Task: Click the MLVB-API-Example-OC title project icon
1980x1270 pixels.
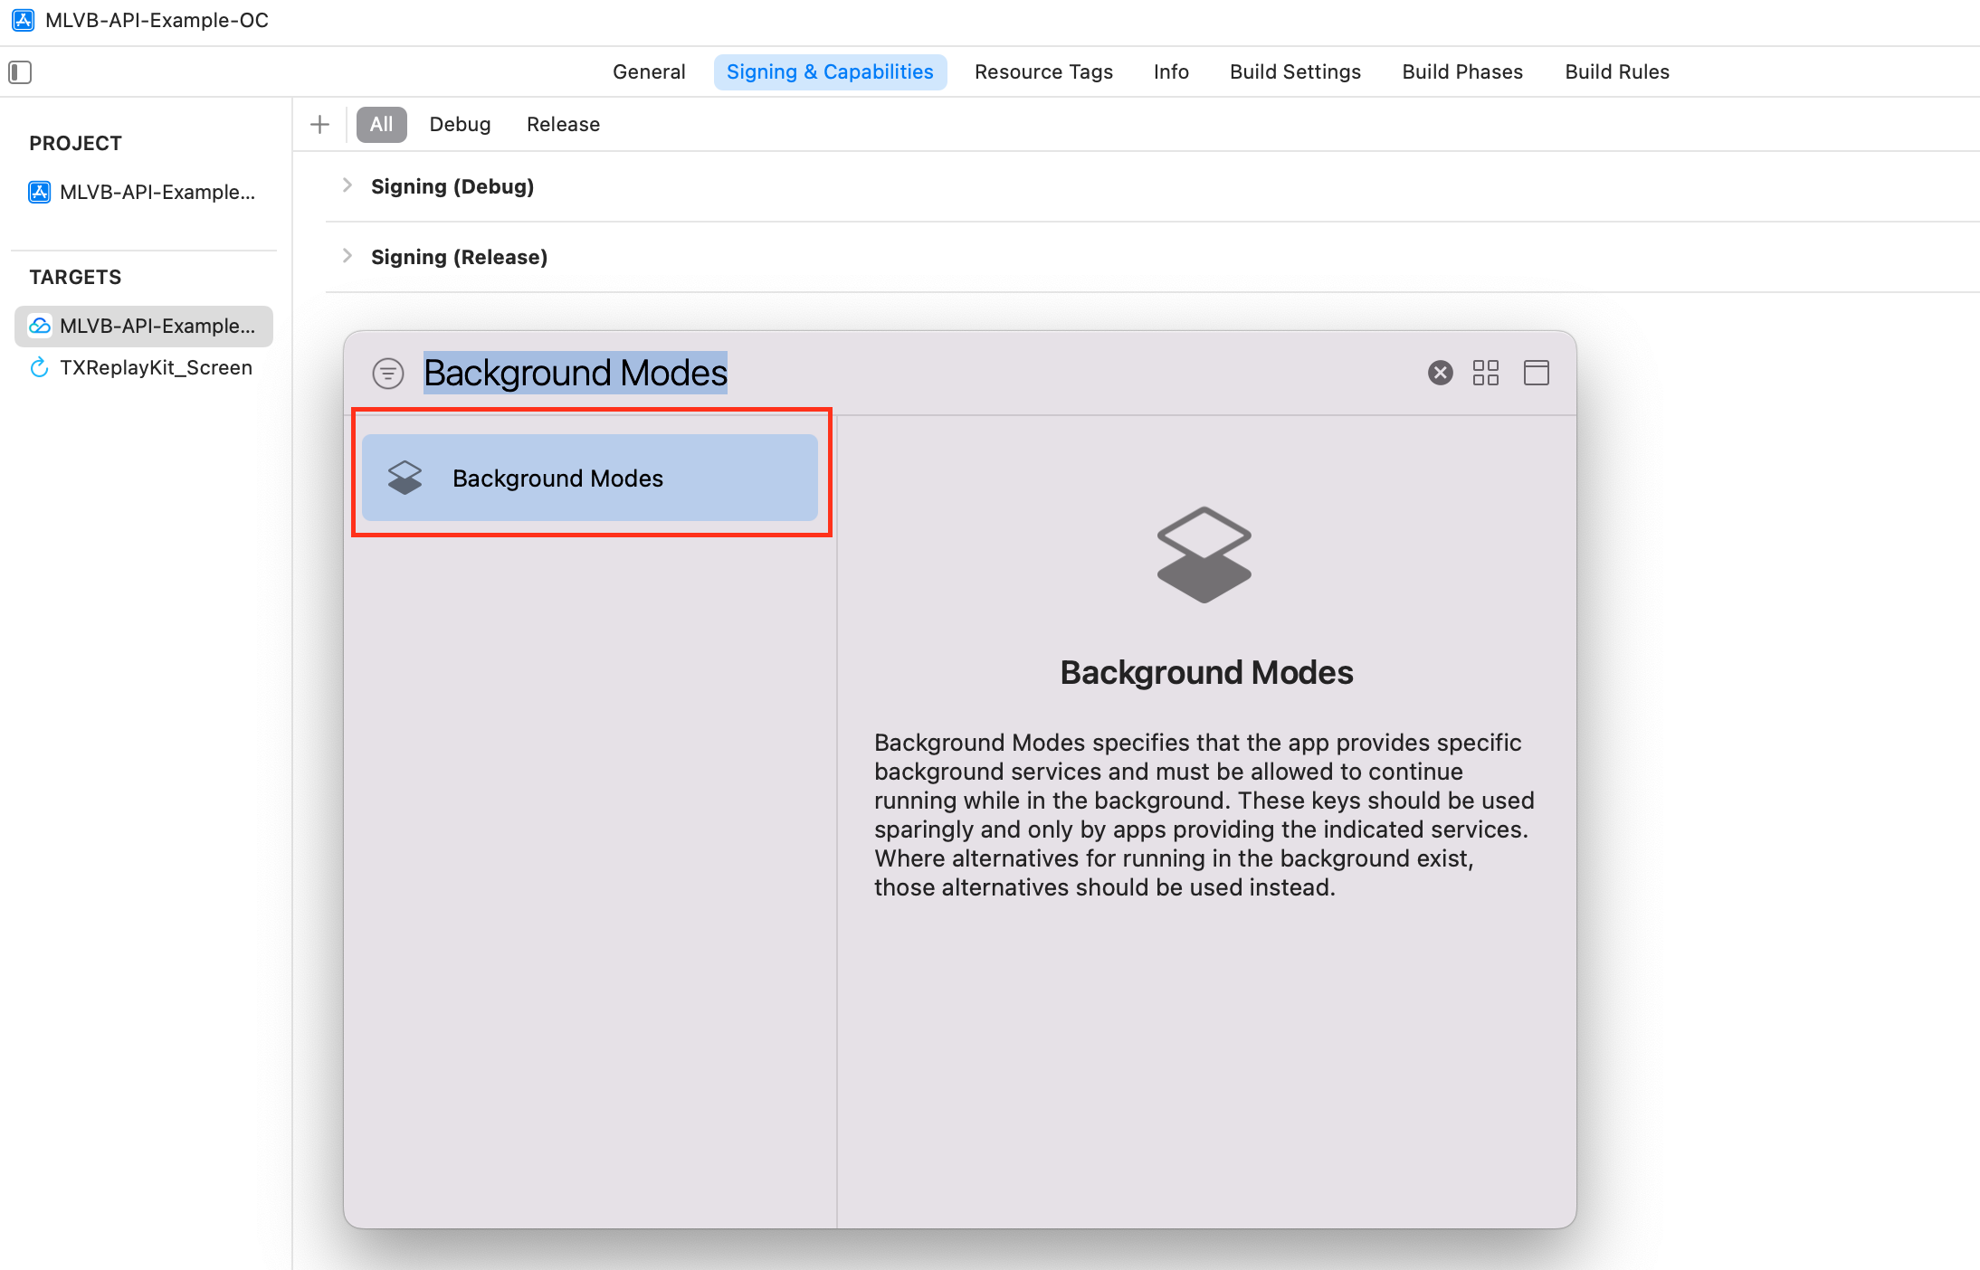Action: pyautogui.click(x=24, y=20)
